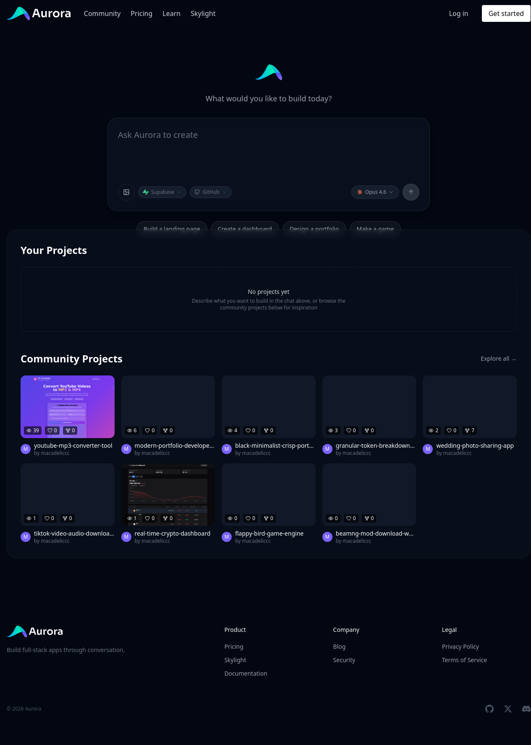Click forks count 7 on wedding-photo-sharing-app

[x=470, y=431]
